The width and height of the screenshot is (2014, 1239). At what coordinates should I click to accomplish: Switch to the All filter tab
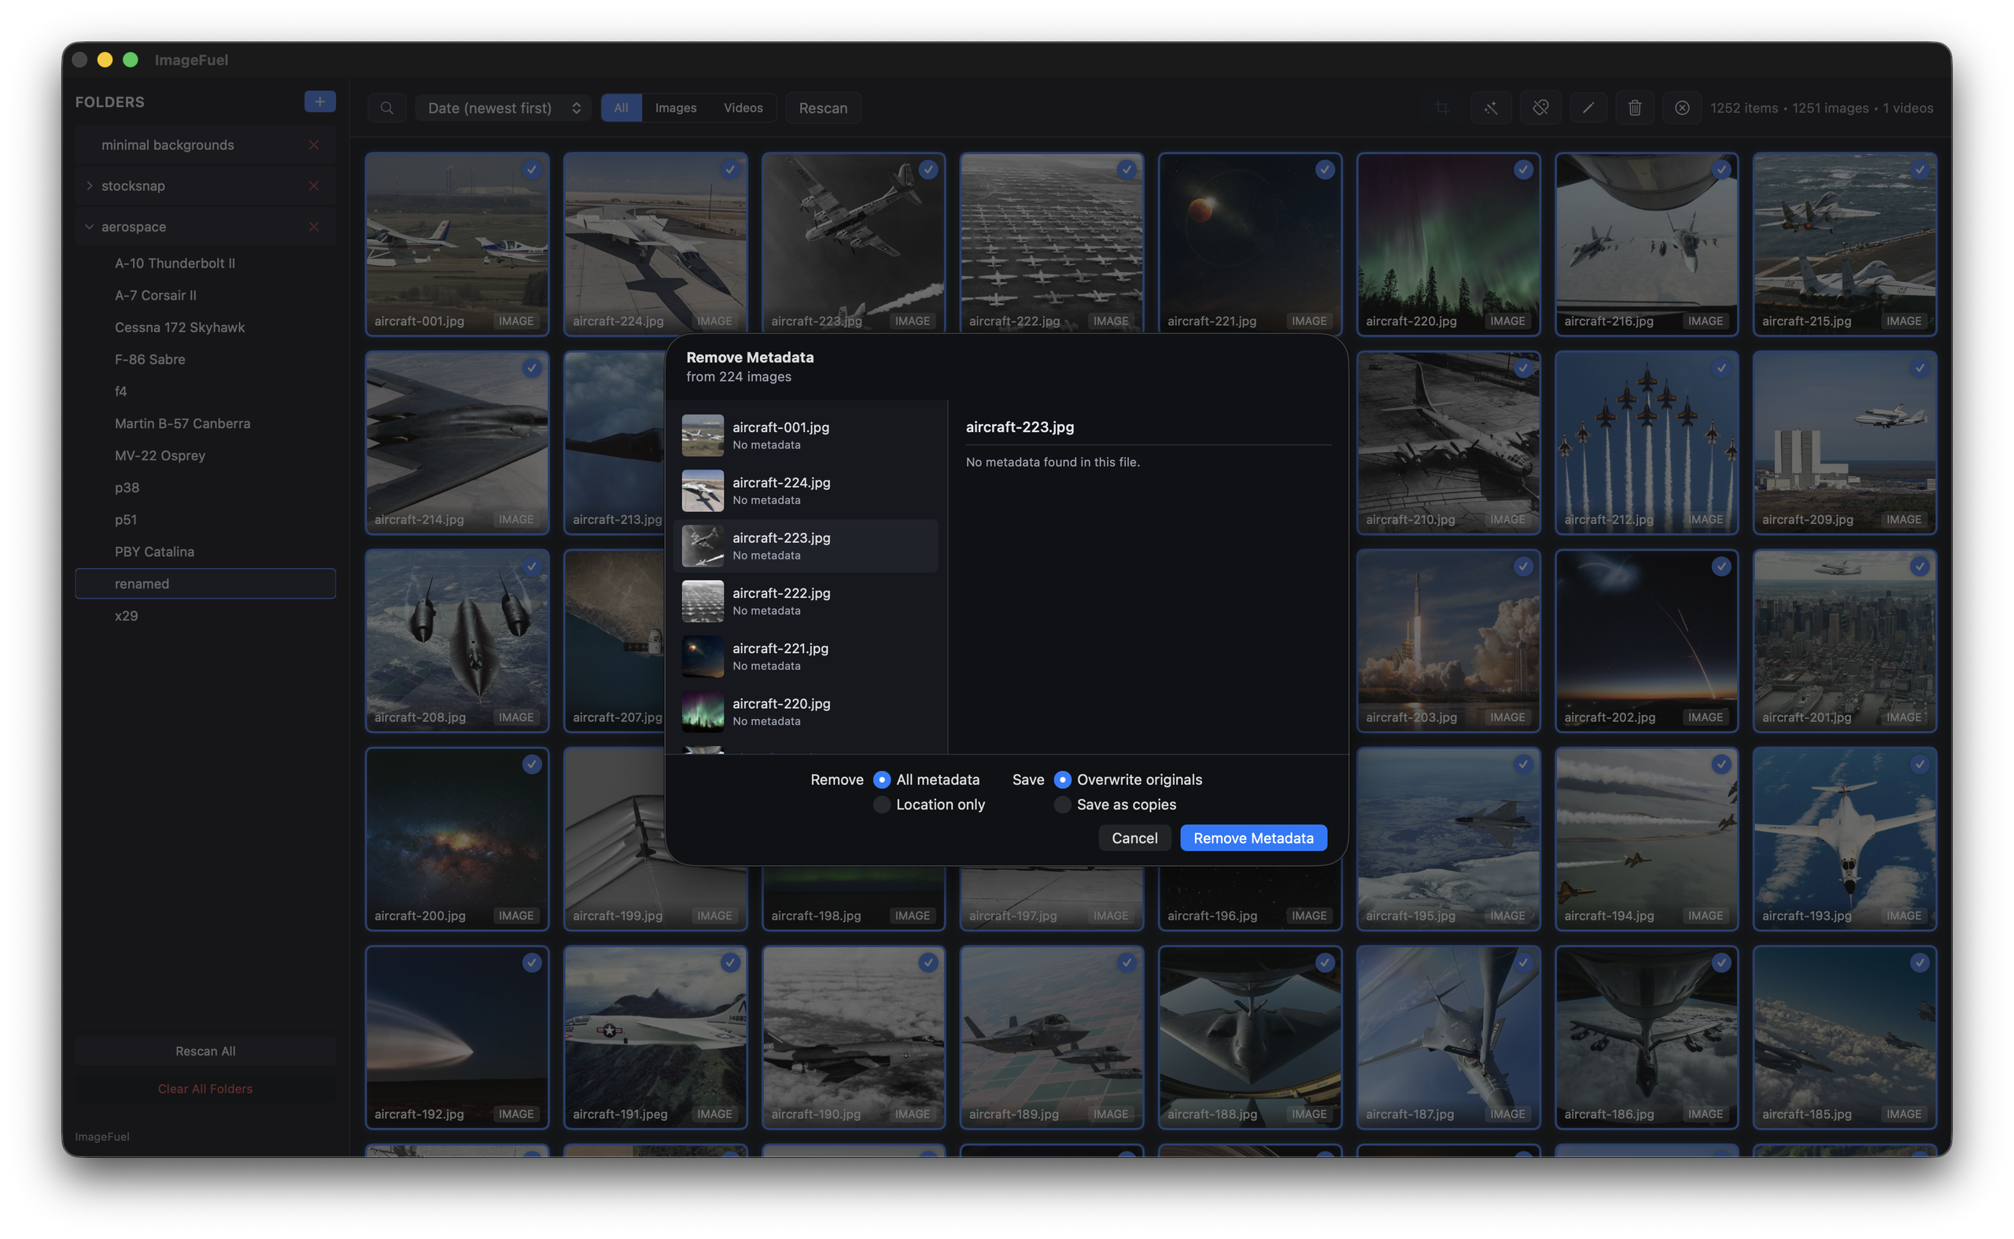[621, 109]
